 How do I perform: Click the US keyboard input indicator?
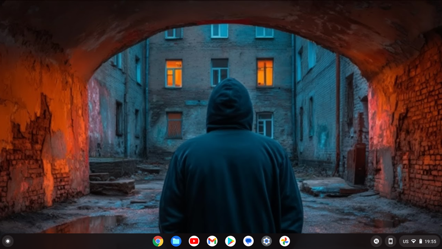click(406, 241)
